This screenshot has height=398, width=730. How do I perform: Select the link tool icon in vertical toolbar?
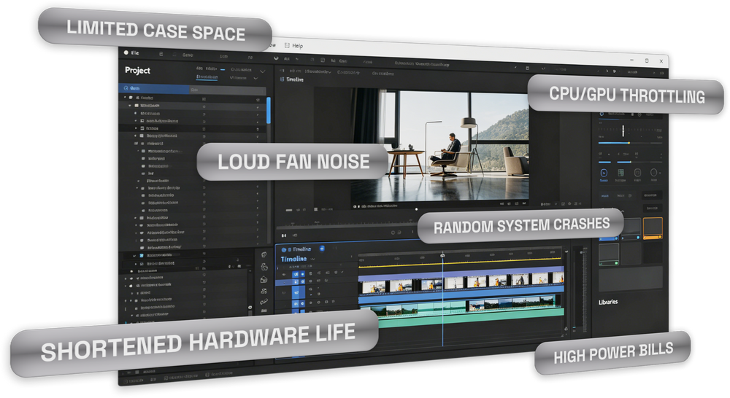(x=264, y=303)
